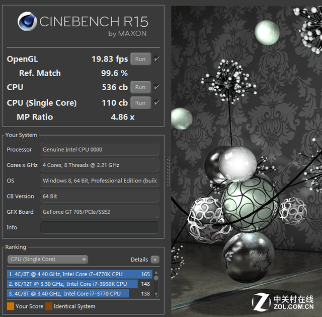
Task: Select the i7-4770K ranking entry
Action: click(x=79, y=274)
